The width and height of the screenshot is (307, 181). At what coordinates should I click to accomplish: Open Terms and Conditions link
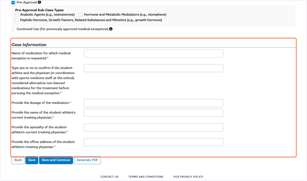(x=146, y=177)
